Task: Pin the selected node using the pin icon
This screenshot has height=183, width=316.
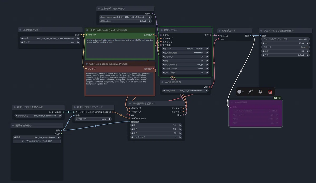Action: click(260, 91)
